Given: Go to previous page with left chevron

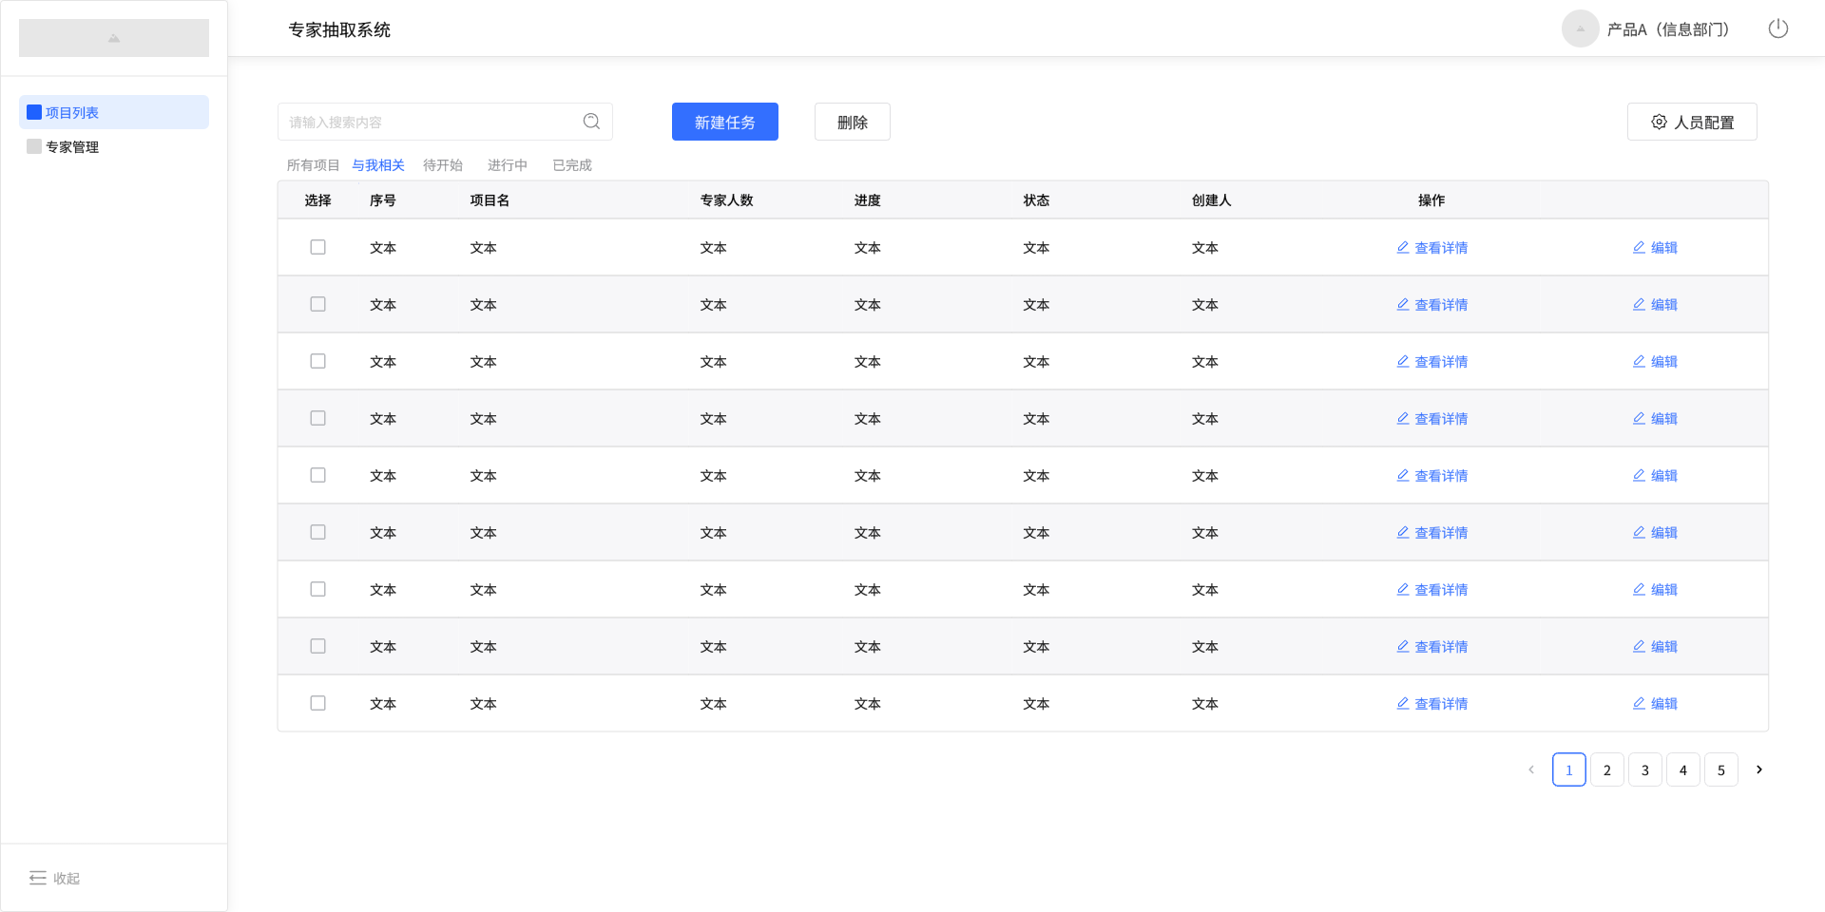Looking at the screenshot, I should (1530, 769).
